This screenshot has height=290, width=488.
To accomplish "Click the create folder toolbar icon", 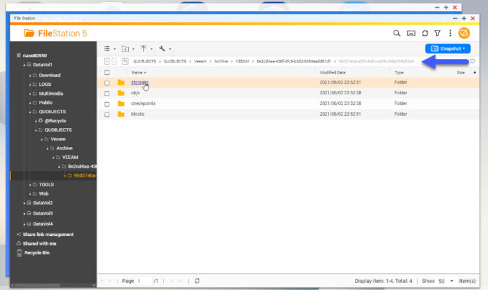I will 125,49.
